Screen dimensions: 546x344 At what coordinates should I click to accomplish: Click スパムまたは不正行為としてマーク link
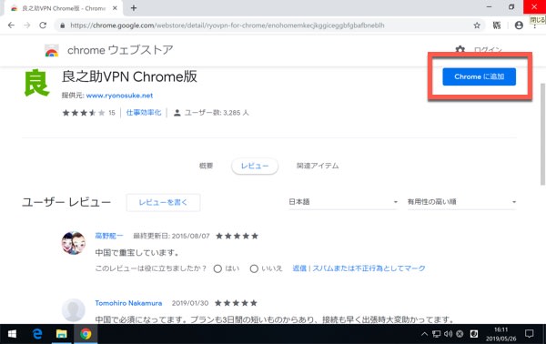(369, 268)
